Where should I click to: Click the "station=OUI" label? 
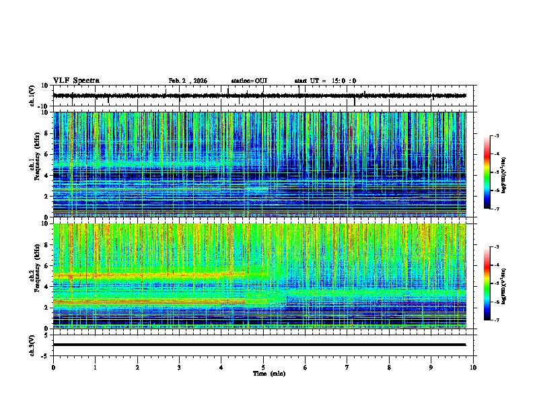[249, 81]
